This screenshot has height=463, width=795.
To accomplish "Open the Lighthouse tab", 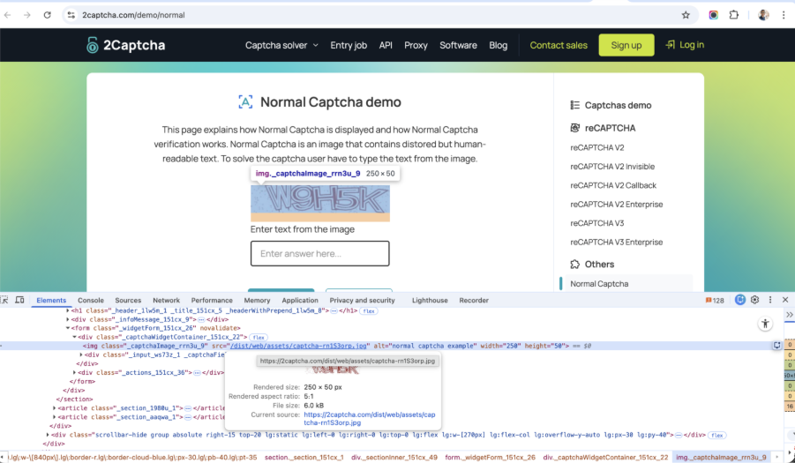I will [x=430, y=301].
